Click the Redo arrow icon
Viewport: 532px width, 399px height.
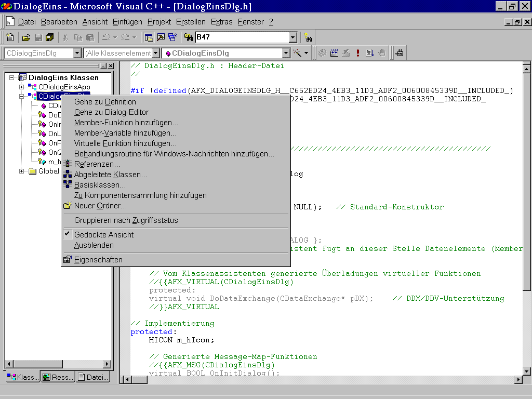coord(125,37)
